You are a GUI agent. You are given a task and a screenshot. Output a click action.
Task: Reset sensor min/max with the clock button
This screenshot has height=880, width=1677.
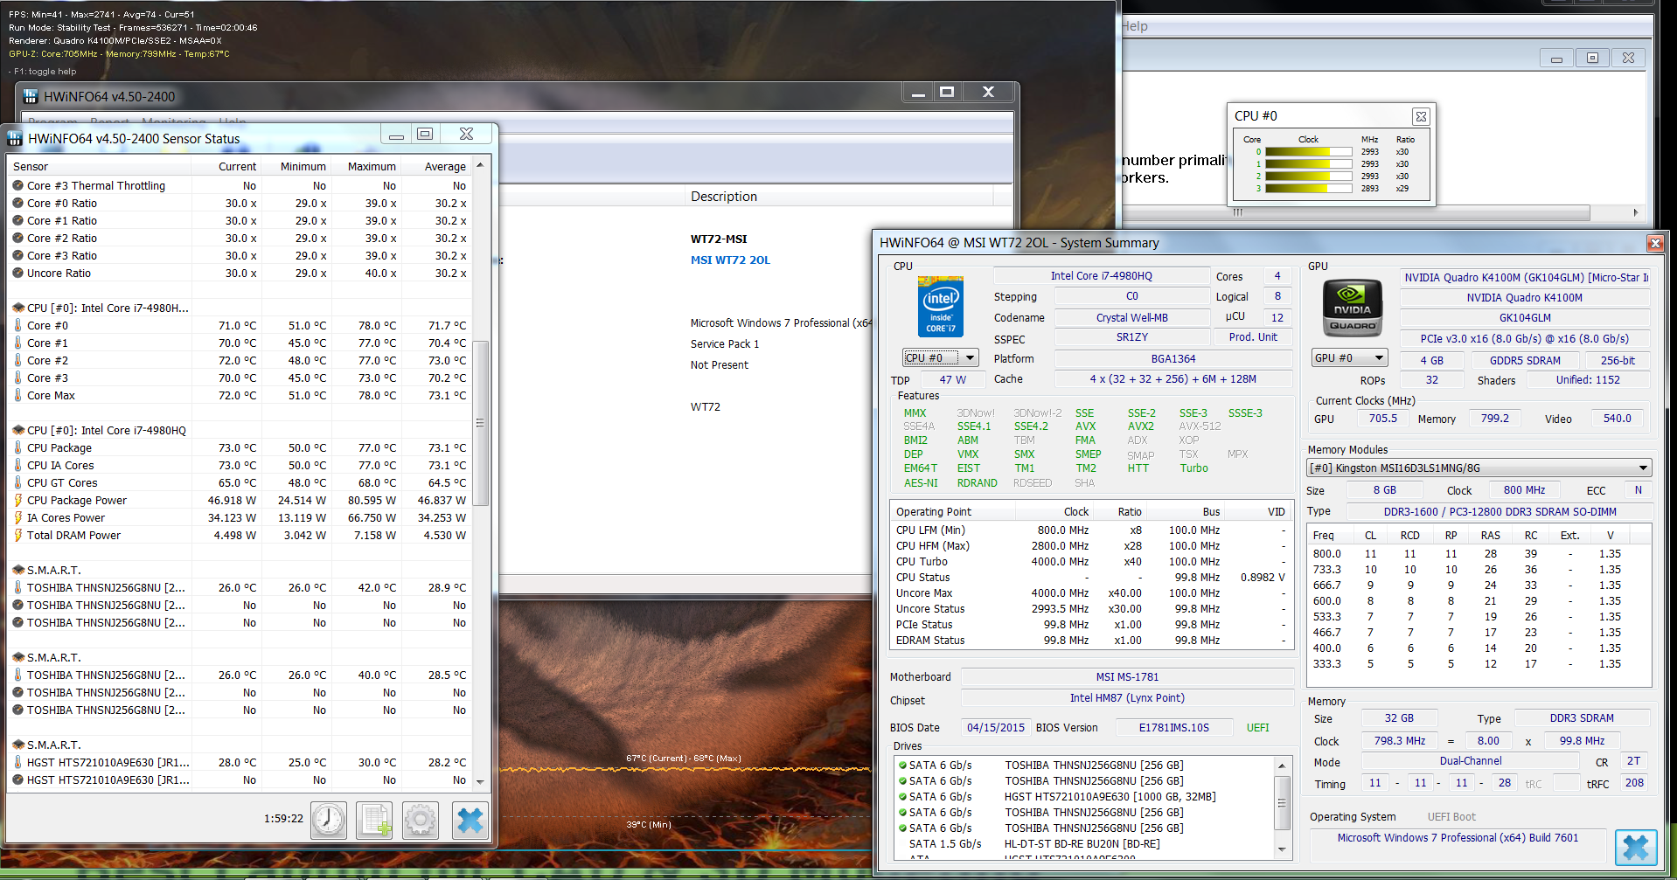[329, 820]
